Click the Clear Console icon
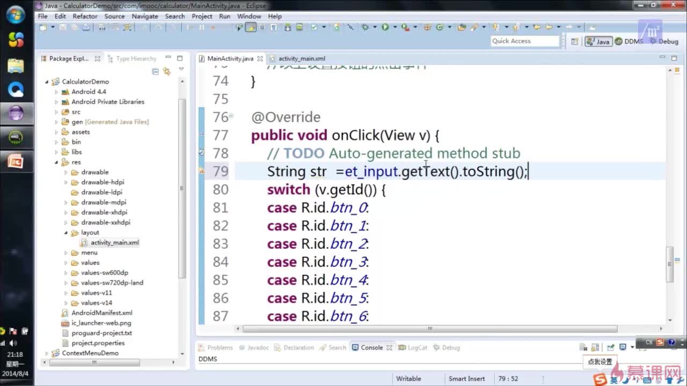 pos(583,347)
